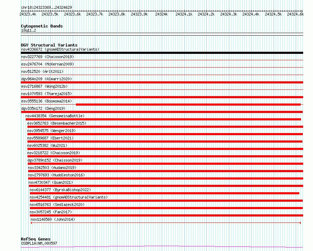Click the black bar of nsv4336672
The image size is (313, 251).
[x=162, y=53]
